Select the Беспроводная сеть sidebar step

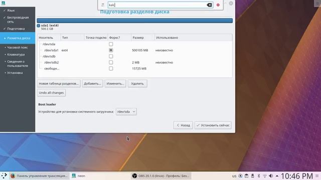click(18, 19)
